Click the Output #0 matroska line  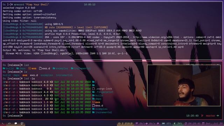coord(35,50)
